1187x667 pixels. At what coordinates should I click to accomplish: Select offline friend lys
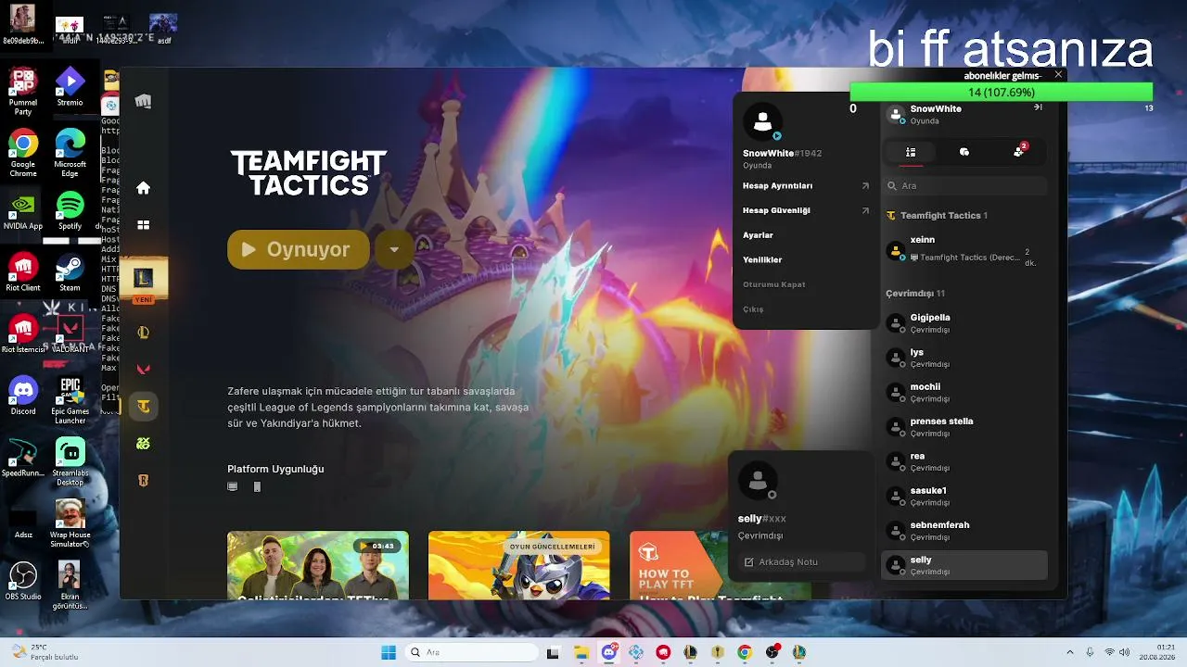(x=964, y=358)
